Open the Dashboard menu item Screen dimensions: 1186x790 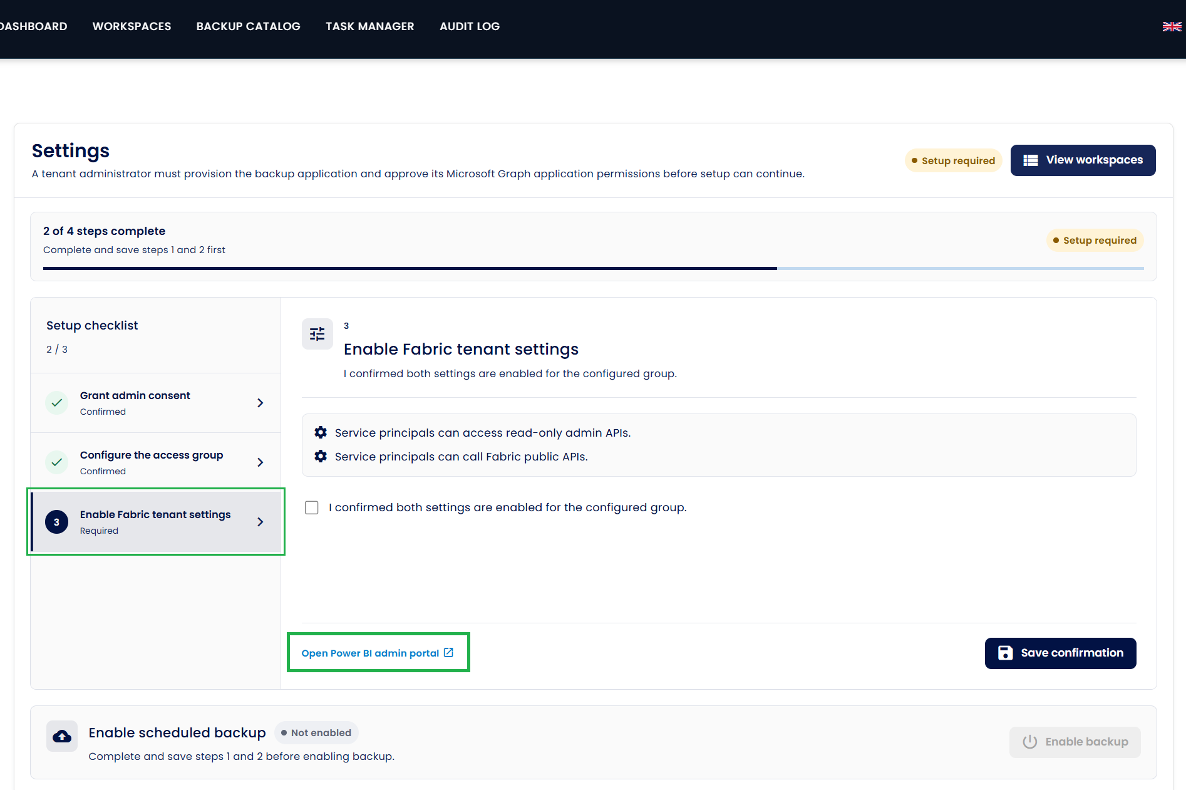34,26
